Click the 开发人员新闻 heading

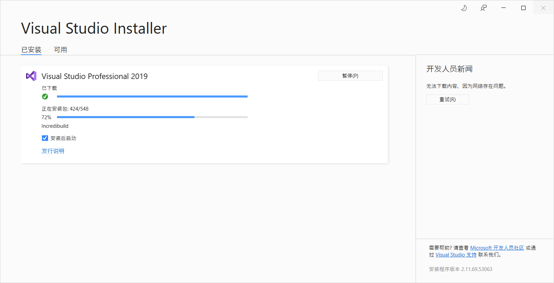point(449,69)
